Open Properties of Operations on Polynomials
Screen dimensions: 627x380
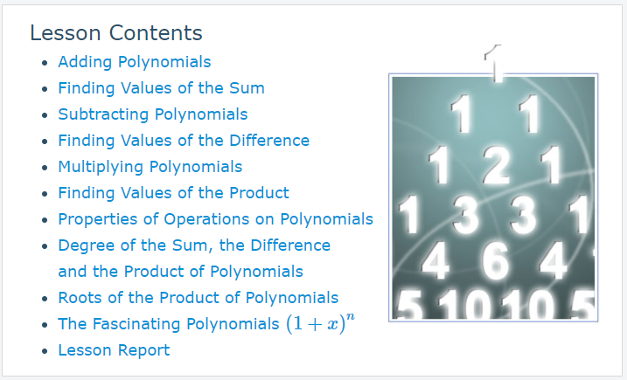(215, 219)
